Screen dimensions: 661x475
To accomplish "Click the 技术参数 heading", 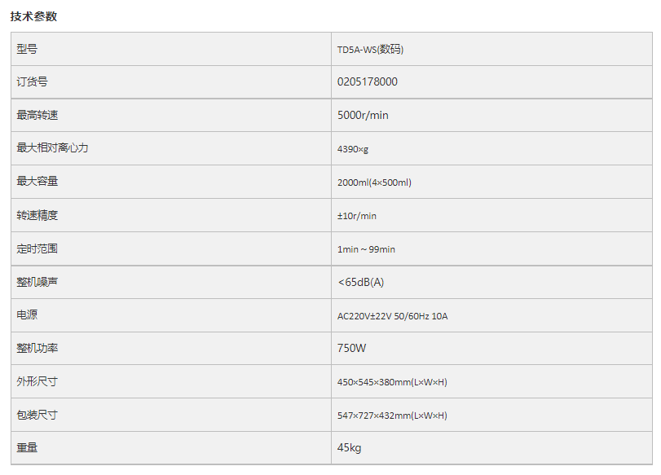I will (x=33, y=16).
